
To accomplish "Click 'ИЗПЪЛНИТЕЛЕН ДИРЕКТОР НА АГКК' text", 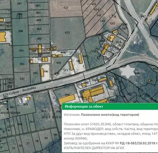I will (x=94, y=148).
